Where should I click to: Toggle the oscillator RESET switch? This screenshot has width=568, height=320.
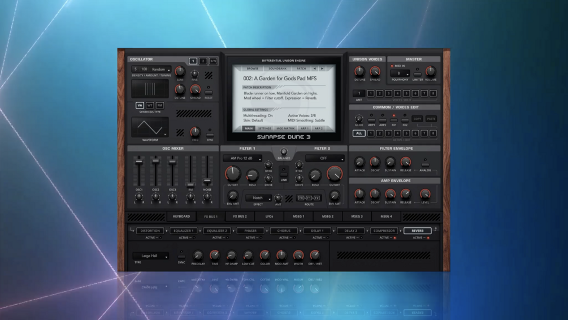click(x=209, y=92)
